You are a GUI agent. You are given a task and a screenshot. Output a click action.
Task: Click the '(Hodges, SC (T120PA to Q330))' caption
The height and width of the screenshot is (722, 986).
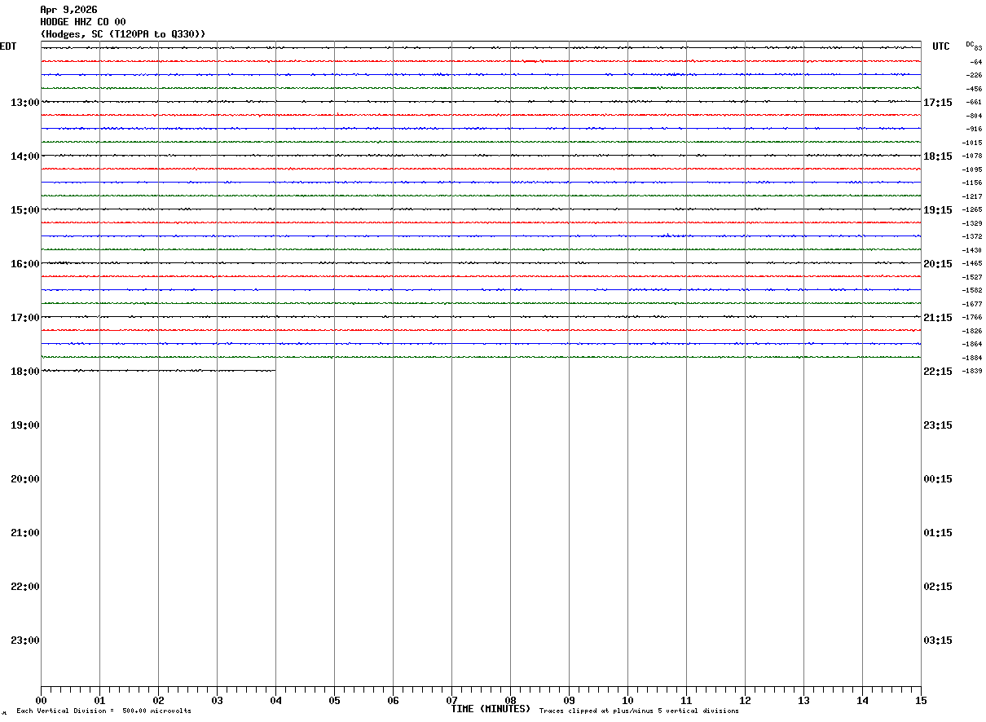pos(123,34)
